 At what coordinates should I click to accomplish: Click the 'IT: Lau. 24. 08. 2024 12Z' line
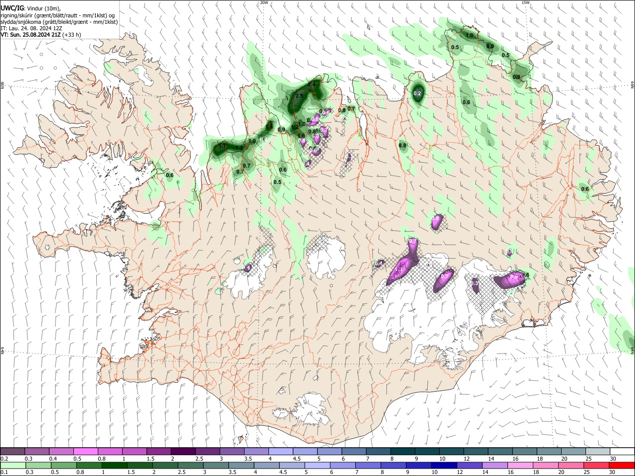pyautogui.click(x=31, y=28)
